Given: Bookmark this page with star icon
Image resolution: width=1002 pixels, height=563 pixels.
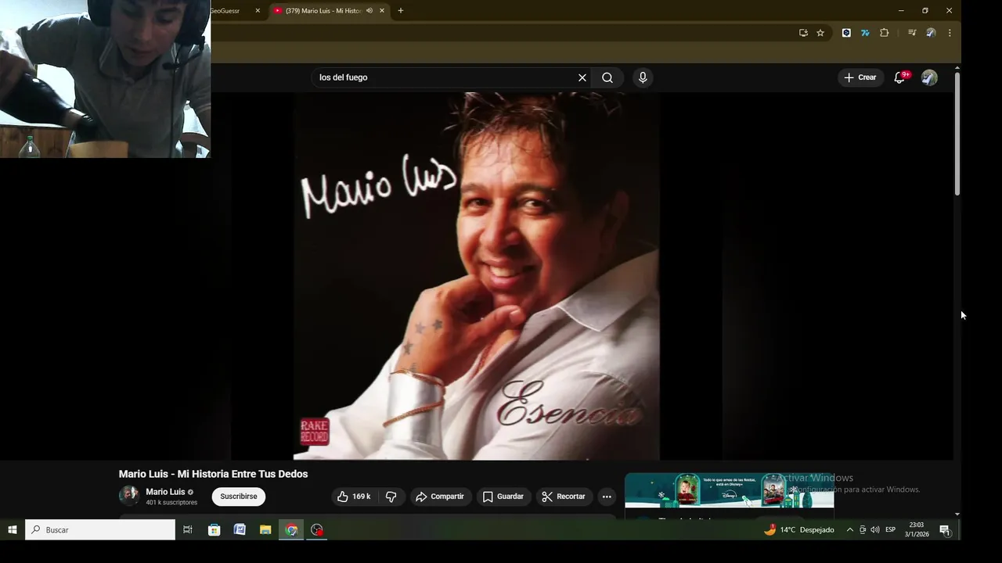Looking at the screenshot, I should pyautogui.click(x=820, y=33).
